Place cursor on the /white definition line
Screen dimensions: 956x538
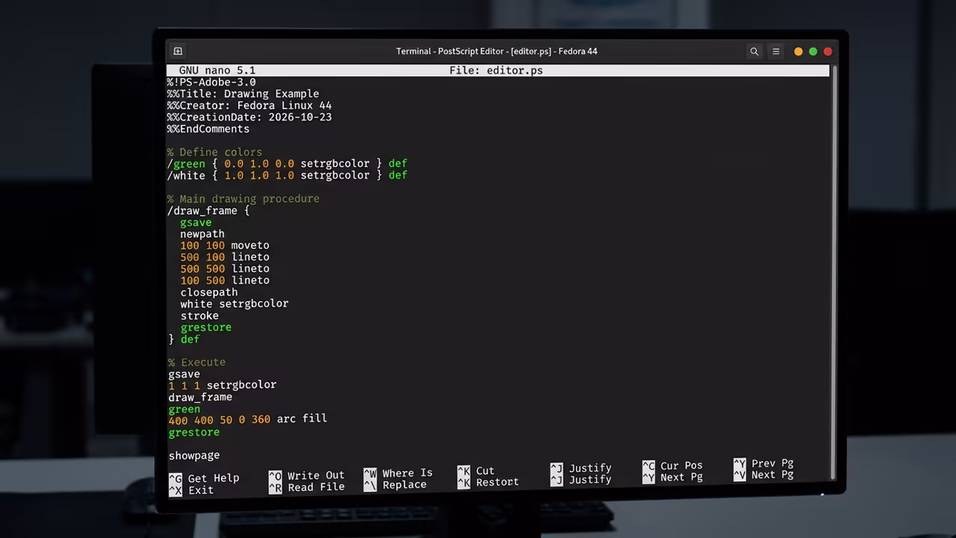pos(287,176)
